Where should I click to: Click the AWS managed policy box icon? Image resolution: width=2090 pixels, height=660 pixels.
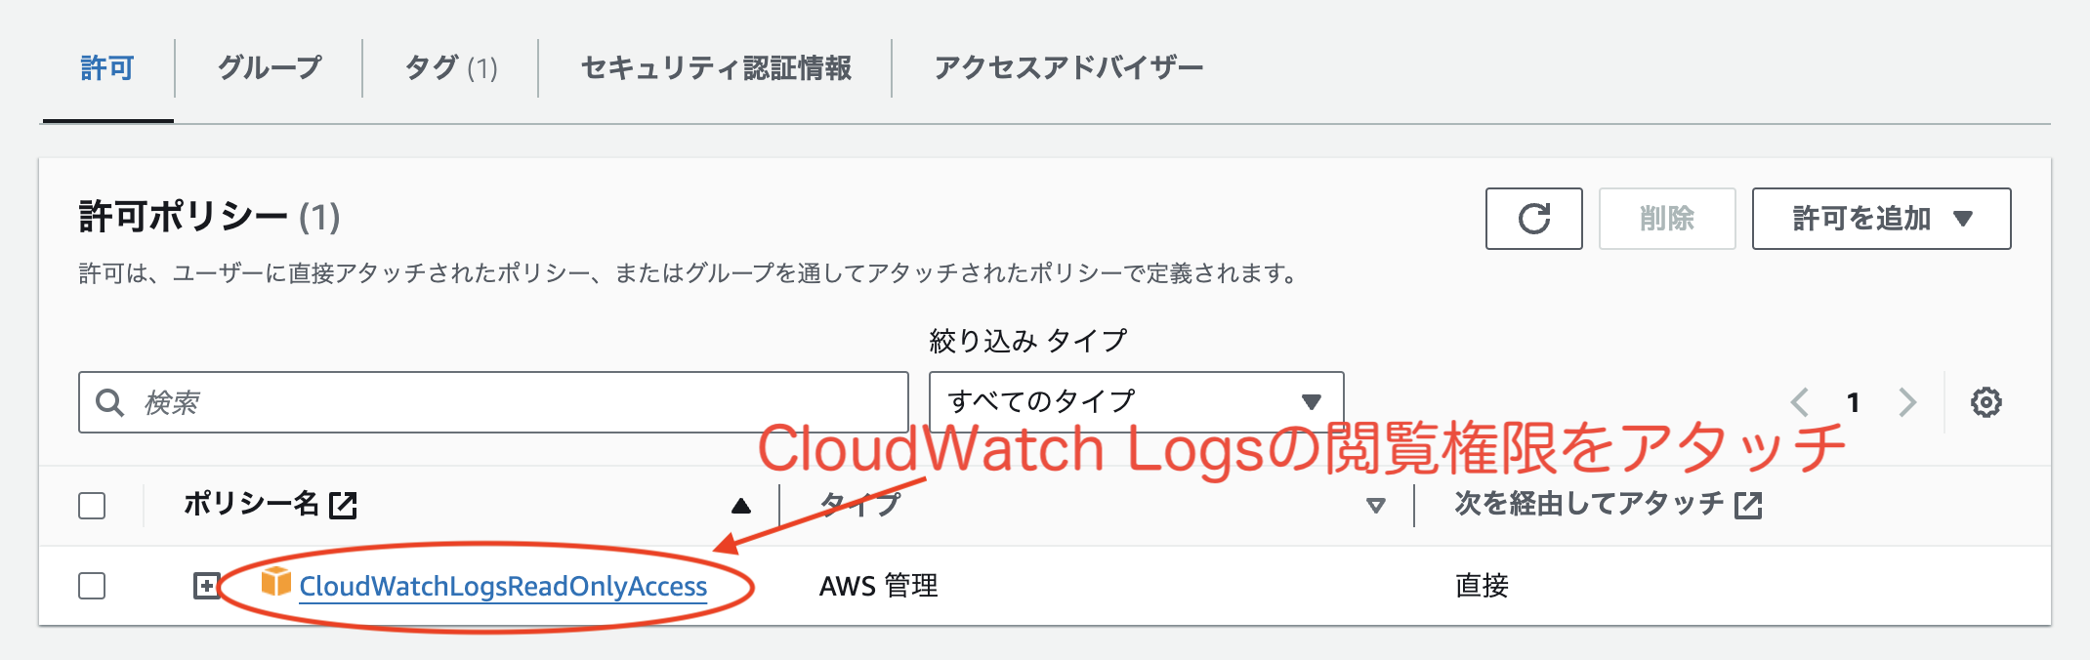(274, 587)
